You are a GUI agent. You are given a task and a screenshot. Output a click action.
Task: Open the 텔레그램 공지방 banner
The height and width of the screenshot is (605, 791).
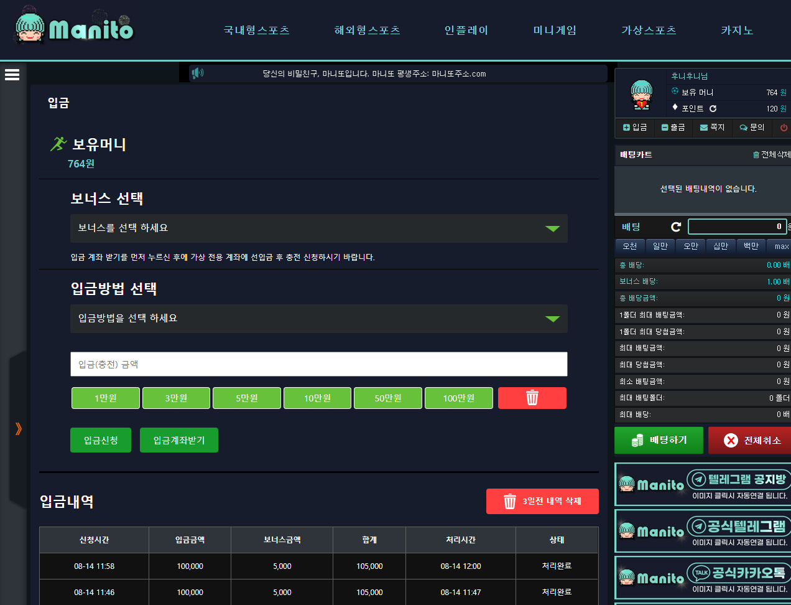(x=703, y=484)
